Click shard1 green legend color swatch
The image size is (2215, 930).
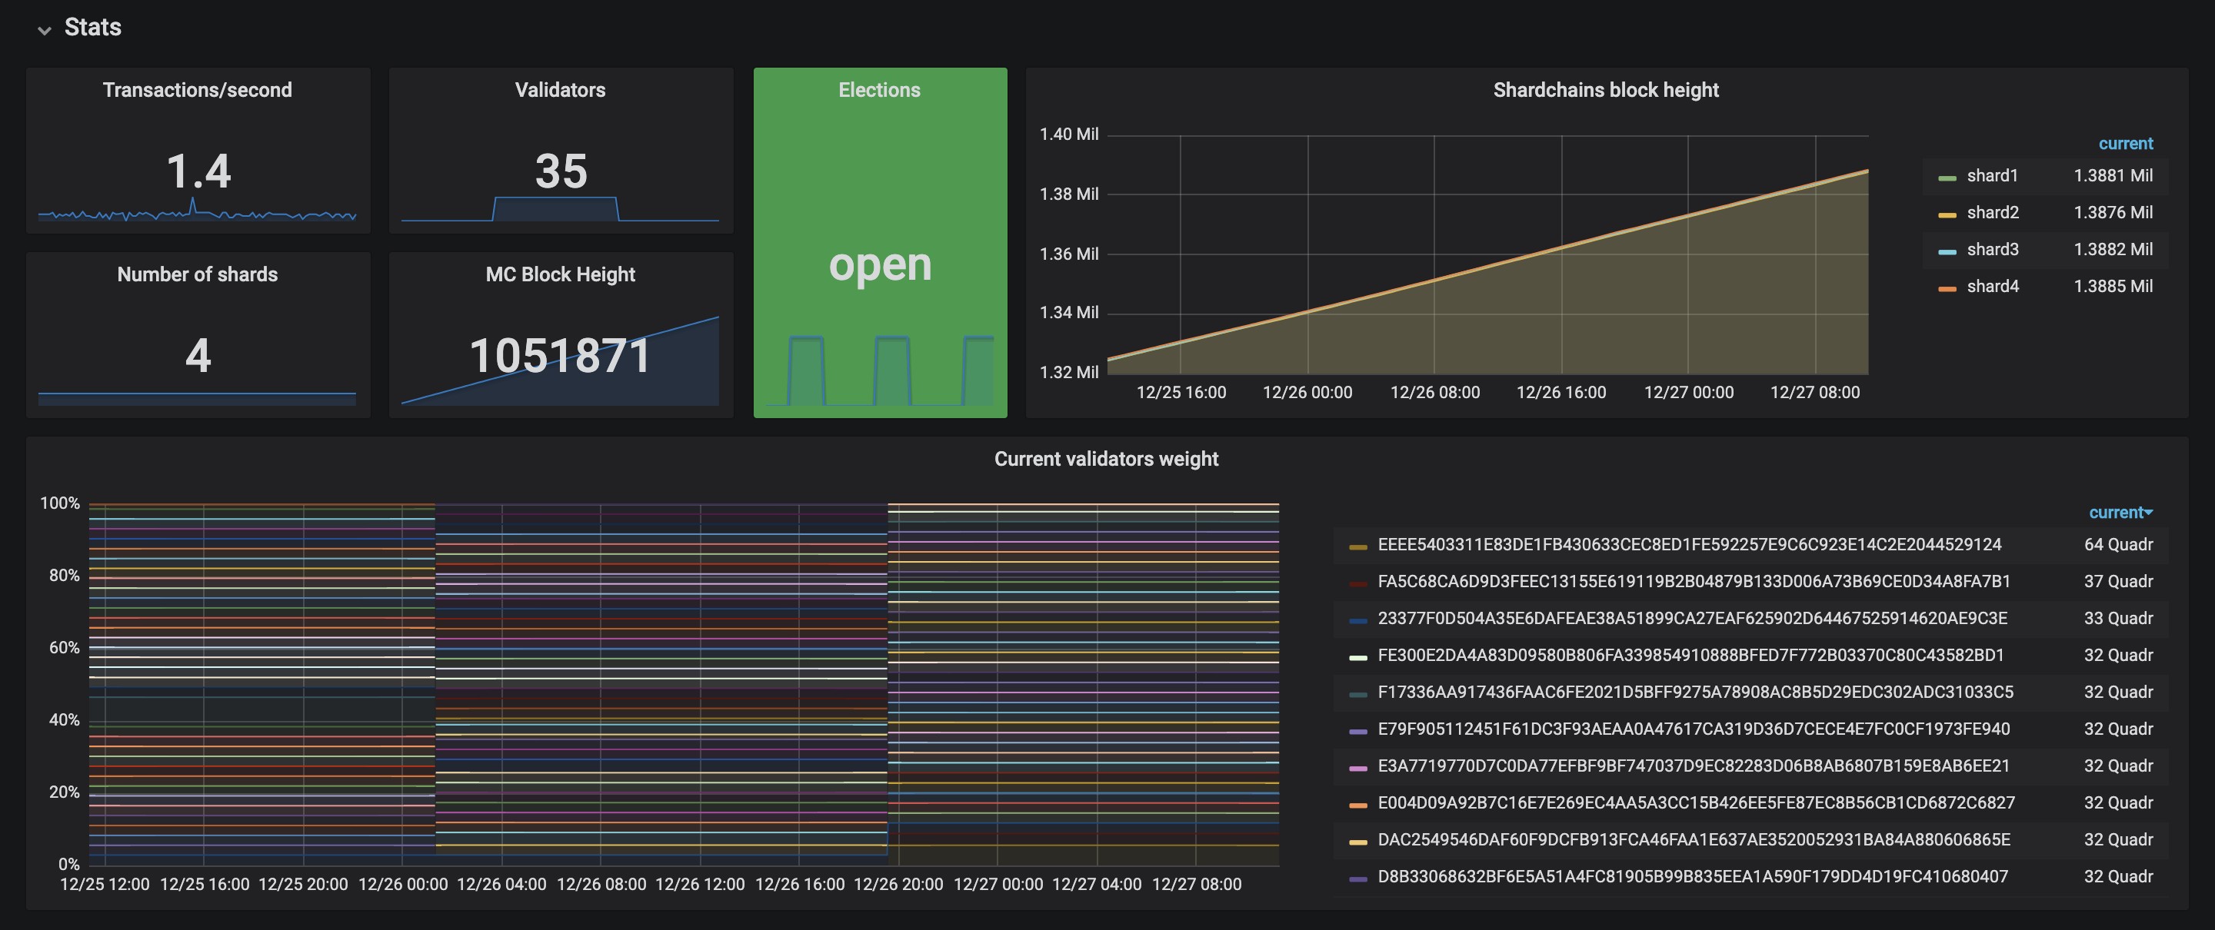pos(1947,177)
